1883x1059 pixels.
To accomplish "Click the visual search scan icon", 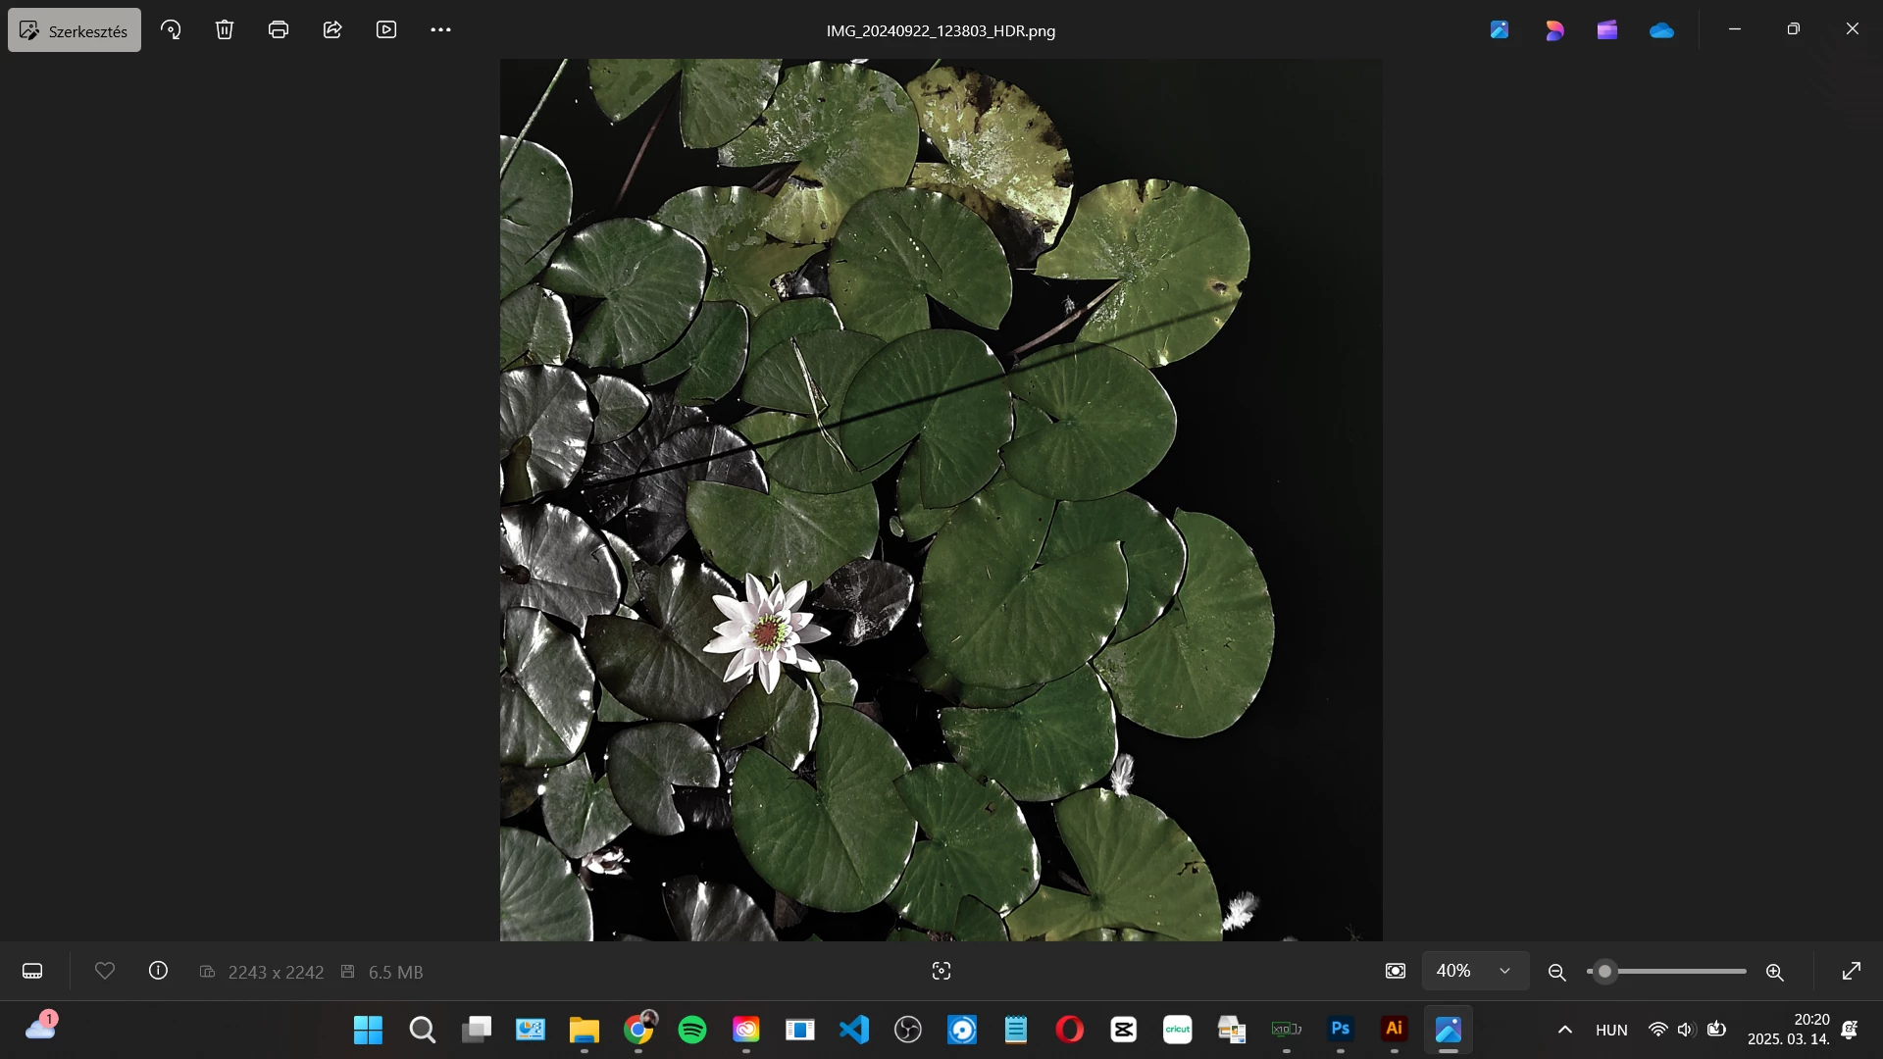I will (941, 971).
